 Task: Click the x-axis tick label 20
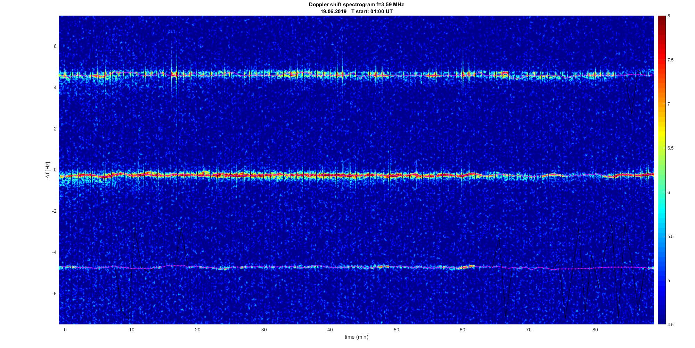198,330
